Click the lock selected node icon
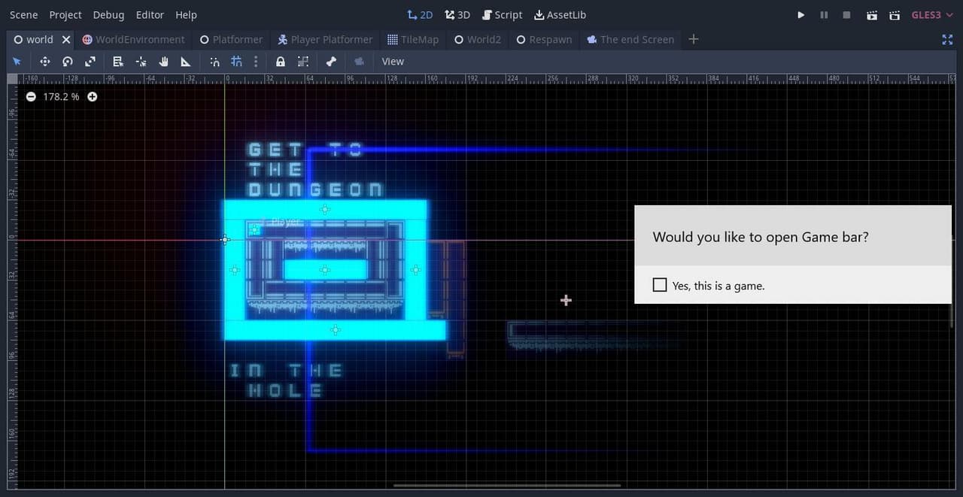963x497 pixels. coord(281,62)
